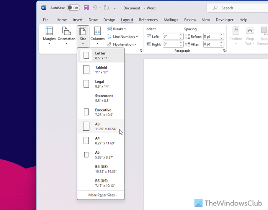Open the File tab
The image size is (268, 210).
(46, 20)
